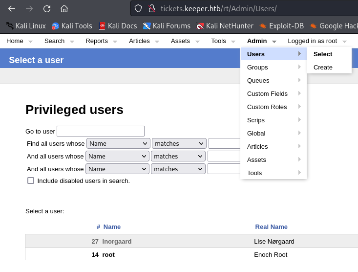
Task: Expand the Reports menu arrow
Action: point(115,42)
